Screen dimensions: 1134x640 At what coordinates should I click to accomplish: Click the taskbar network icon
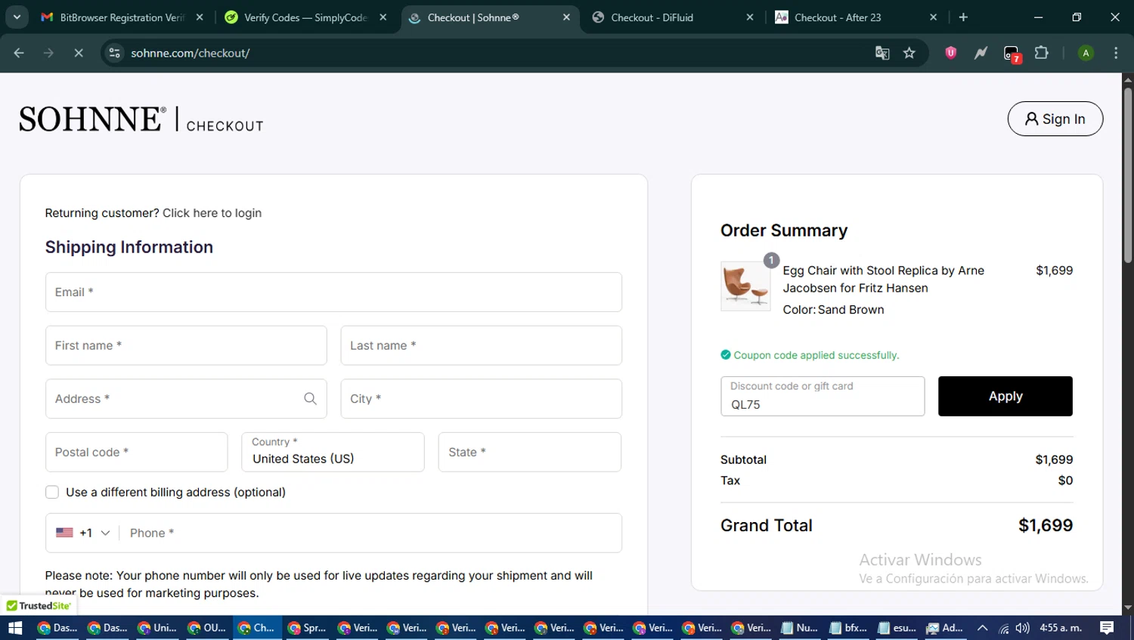[x=1003, y=628]
